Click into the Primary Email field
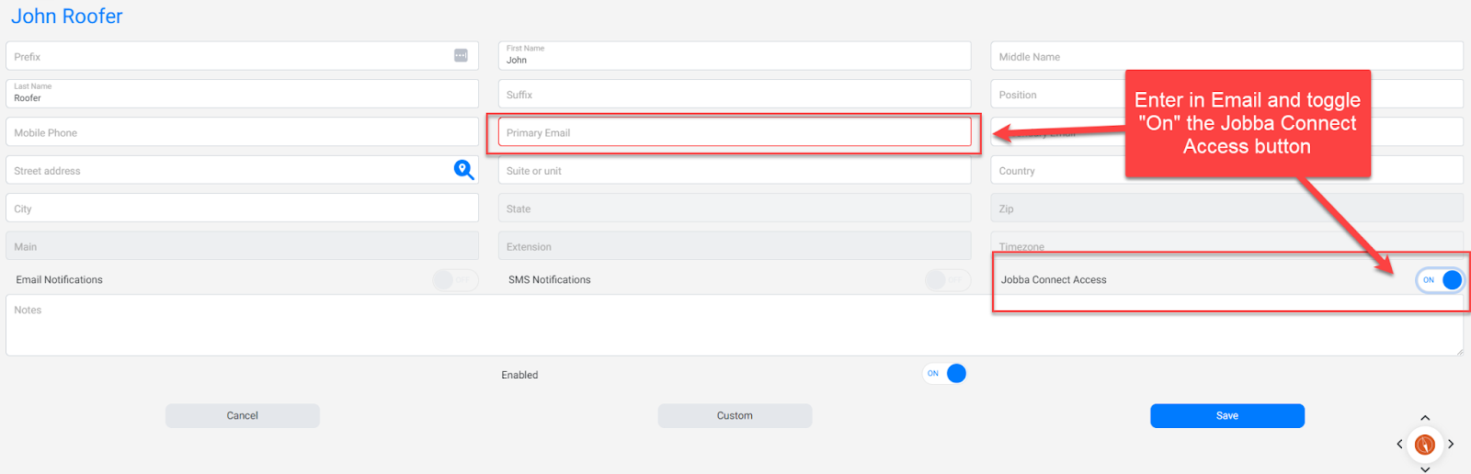 tap(735, 133)
